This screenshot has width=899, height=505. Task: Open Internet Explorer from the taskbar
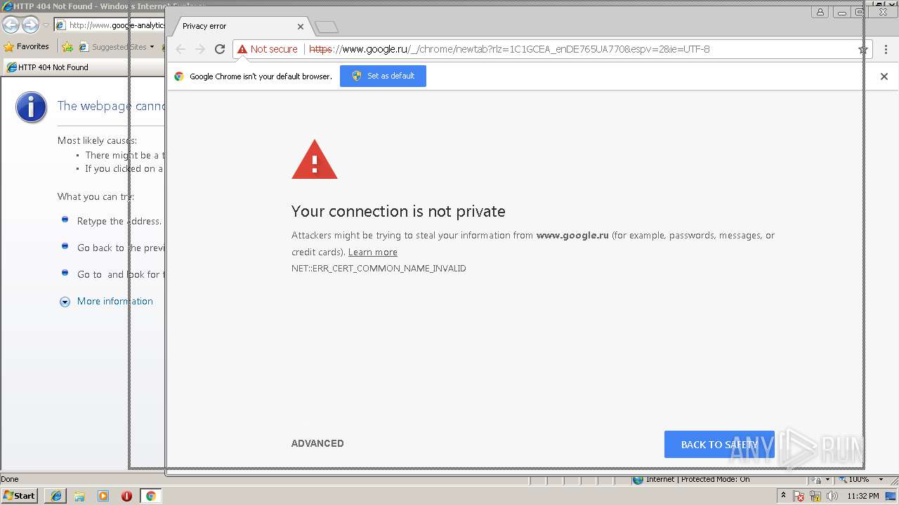56,496
